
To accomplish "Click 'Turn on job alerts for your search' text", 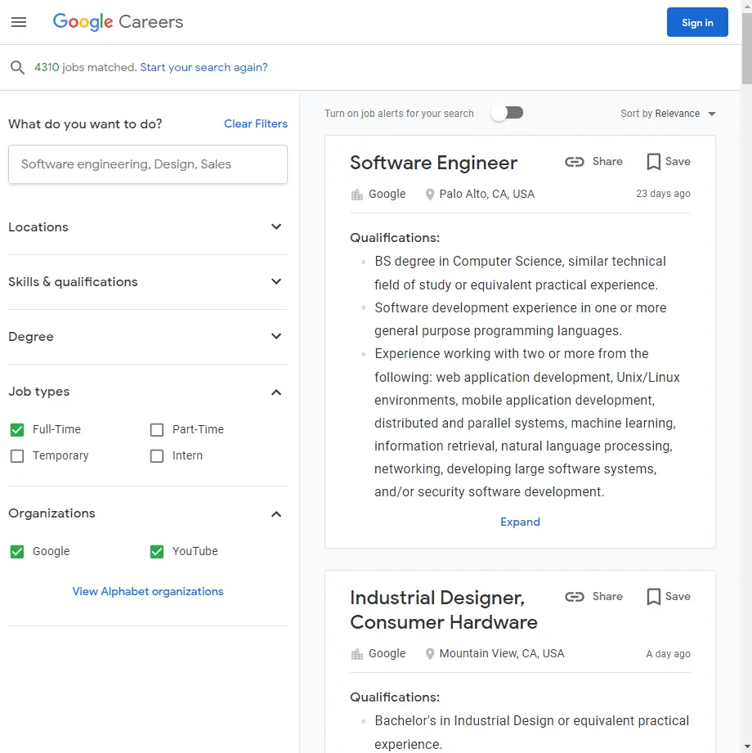I will tap(399, 114).
